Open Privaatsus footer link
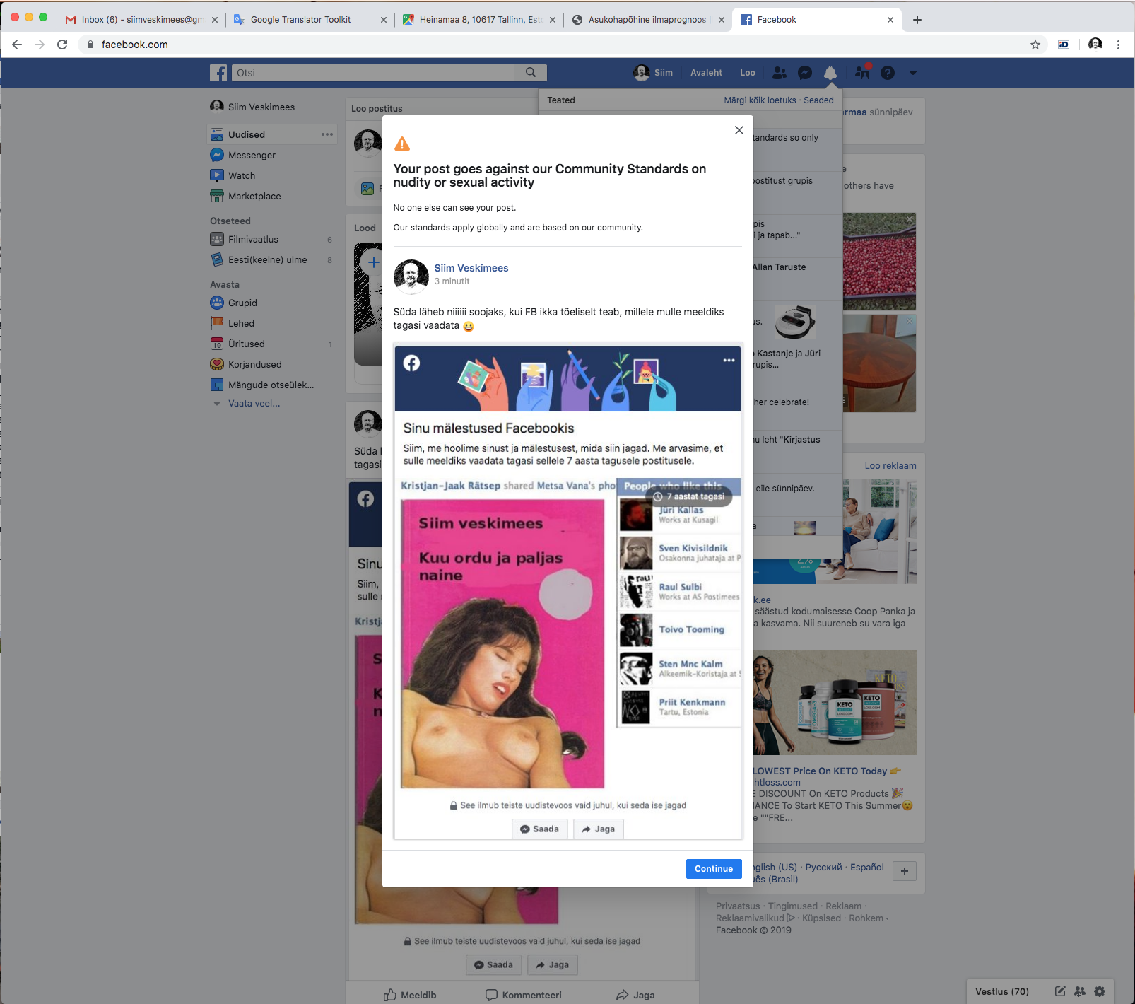The image size is (1135, 1004). coord(738,906)
